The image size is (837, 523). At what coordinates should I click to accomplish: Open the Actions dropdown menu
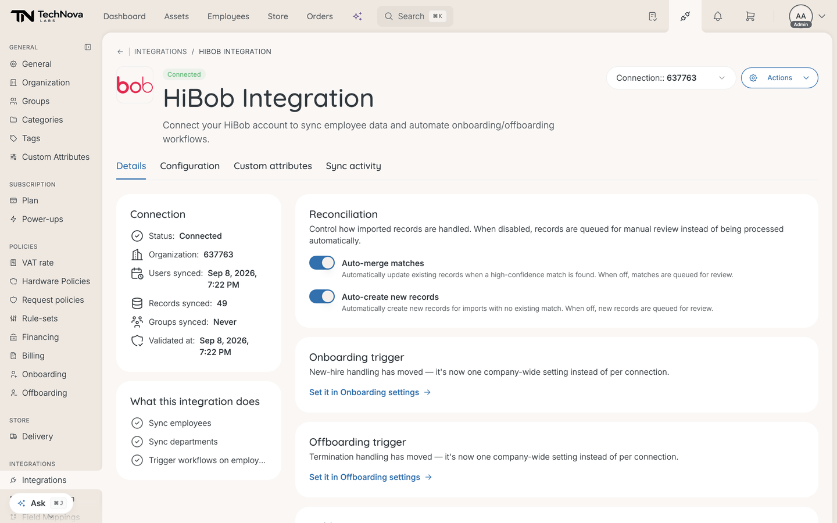[779, 78]
